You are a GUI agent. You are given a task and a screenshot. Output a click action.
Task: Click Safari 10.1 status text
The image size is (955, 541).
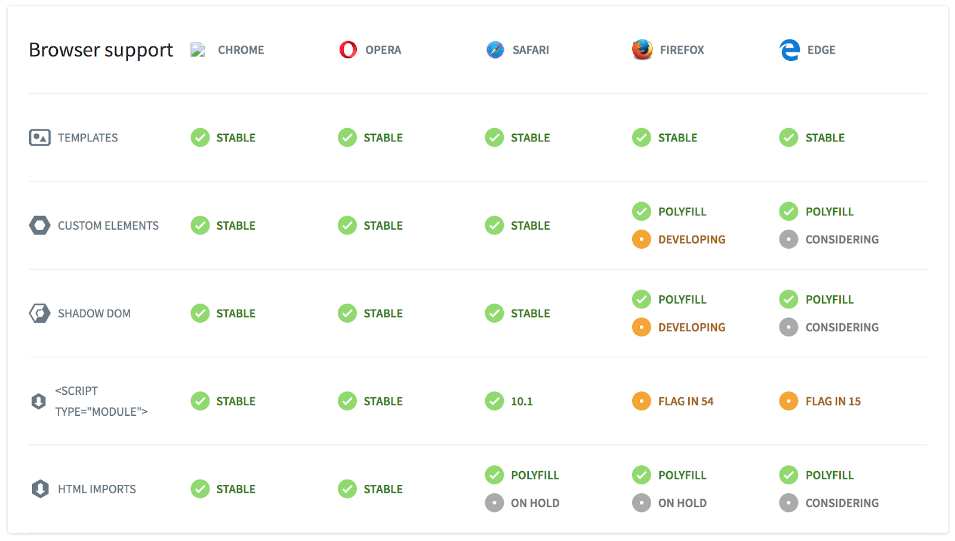click(522, 401)
